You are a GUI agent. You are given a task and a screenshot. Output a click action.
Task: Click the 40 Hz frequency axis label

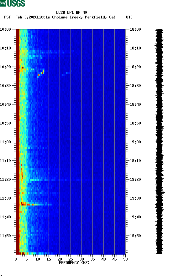[103, 259]
